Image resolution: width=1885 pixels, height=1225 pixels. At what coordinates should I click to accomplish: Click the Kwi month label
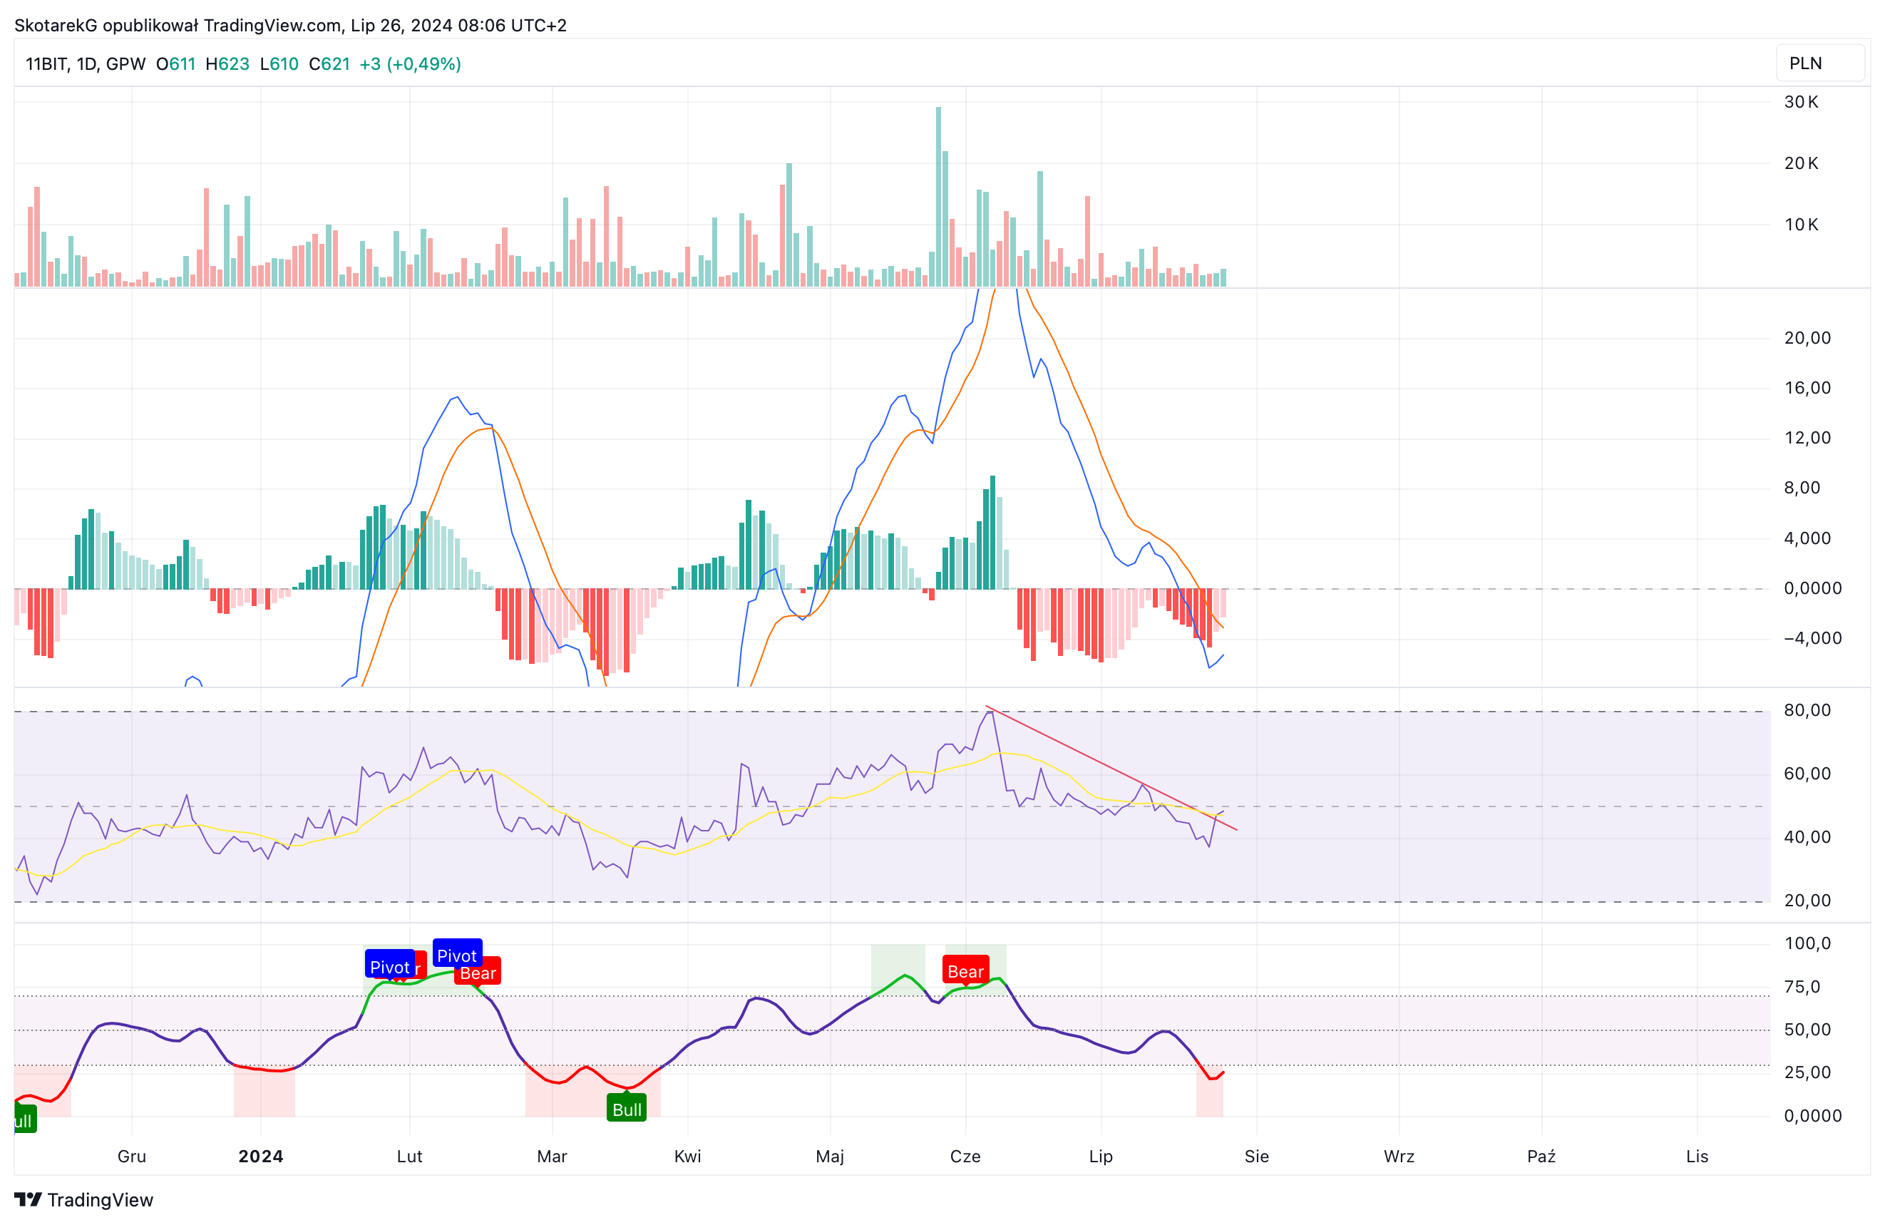click(687, 1156)
